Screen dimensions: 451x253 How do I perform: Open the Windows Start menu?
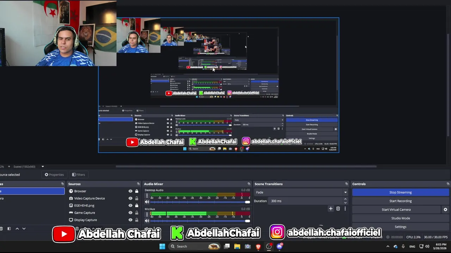[x=162, y=246]
